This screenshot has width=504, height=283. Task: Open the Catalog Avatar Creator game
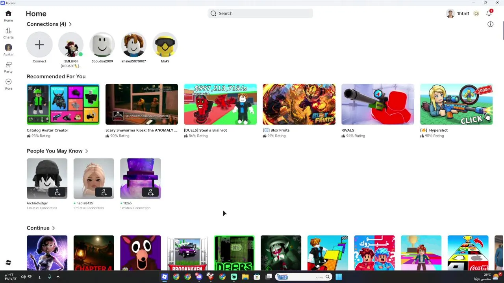click(x=63, y=104)
